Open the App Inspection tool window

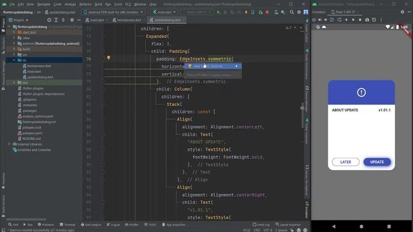(x=174, y=225)
